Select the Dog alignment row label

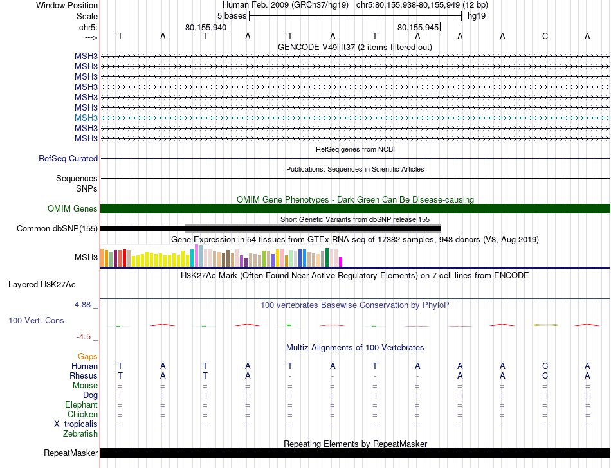point(90,395)
